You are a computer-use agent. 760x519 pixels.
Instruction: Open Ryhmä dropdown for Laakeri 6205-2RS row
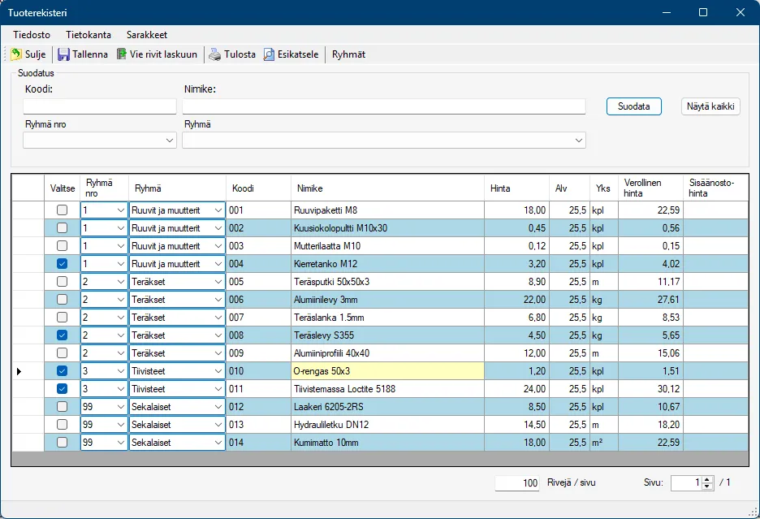click(218, 407)
